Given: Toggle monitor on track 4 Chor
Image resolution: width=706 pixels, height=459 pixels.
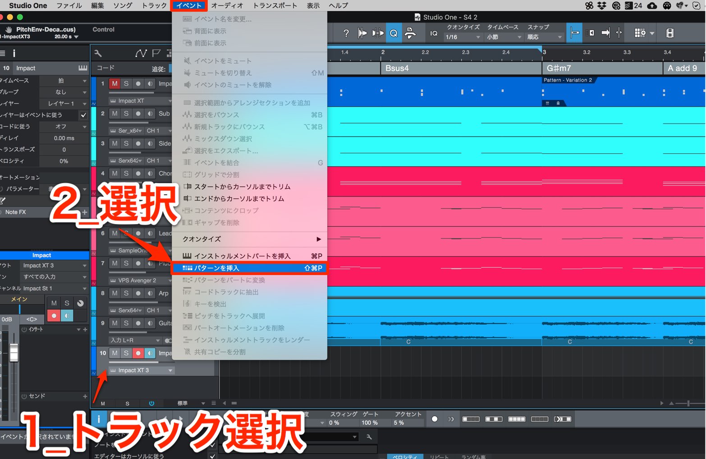Looking at the screenshot, I should tap(150, 173).
